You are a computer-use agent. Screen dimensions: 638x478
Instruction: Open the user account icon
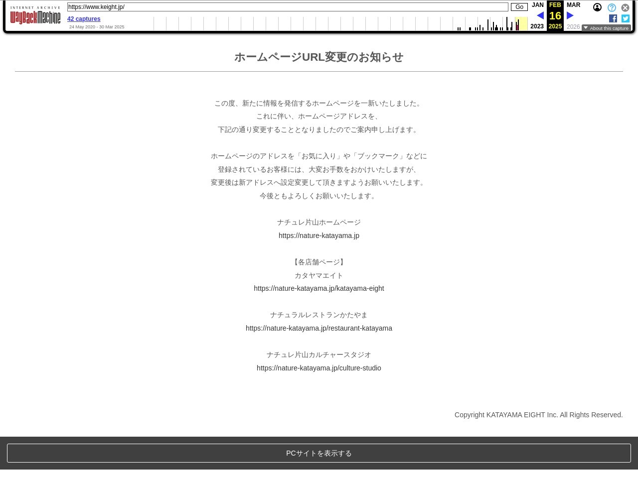pyautogui.click(x=597, y=7)
